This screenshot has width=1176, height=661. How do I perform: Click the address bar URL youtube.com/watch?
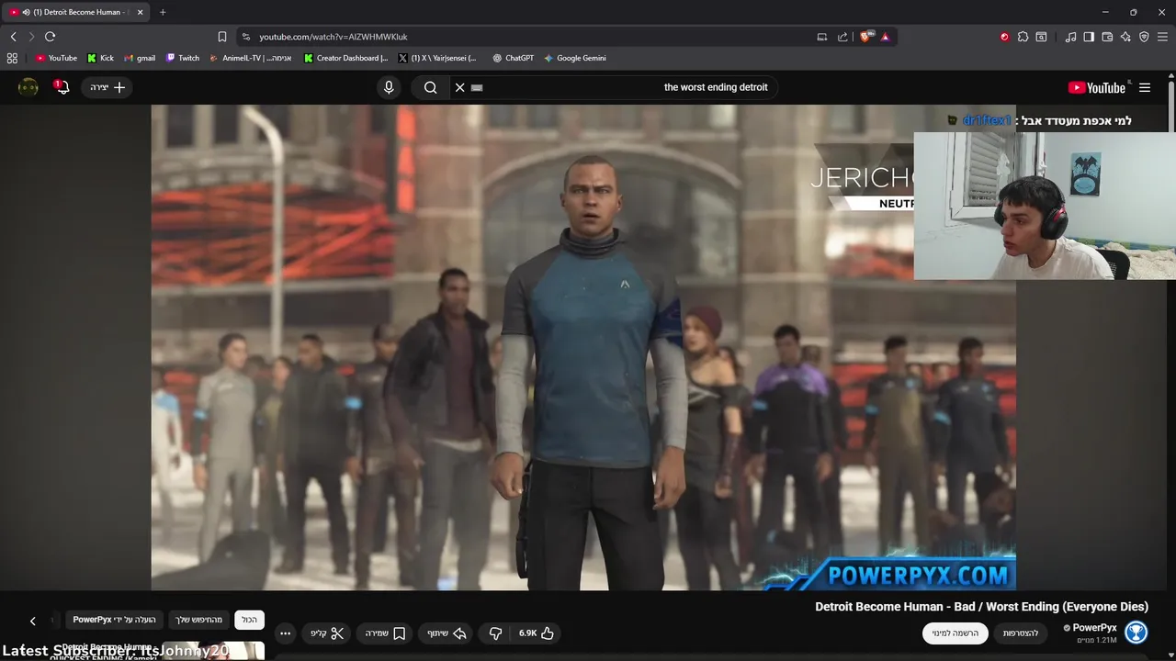click(333, 37)
